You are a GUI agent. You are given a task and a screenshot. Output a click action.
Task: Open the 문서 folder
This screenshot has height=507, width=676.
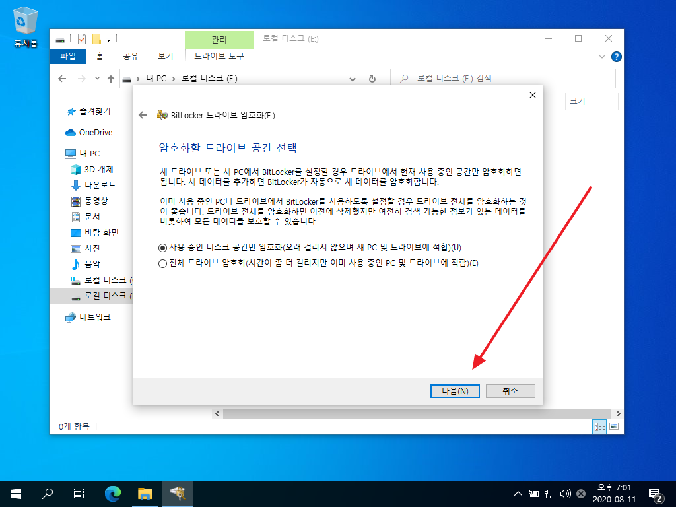85,217
